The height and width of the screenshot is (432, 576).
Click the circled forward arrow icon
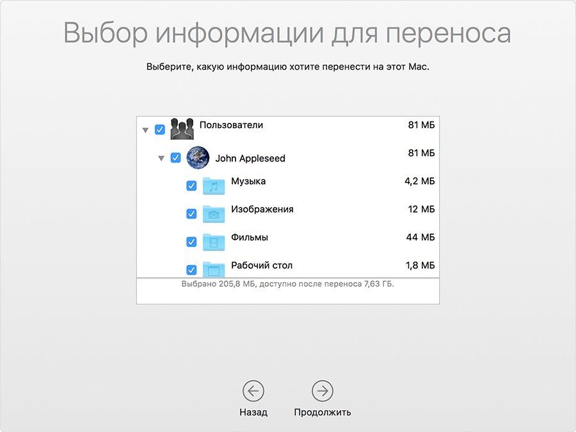[321, 389]
